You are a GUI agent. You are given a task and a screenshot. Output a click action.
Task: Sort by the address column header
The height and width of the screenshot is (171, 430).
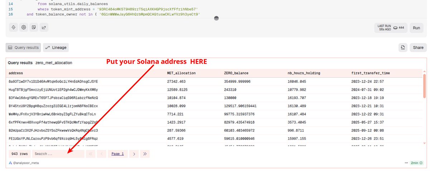16,73
